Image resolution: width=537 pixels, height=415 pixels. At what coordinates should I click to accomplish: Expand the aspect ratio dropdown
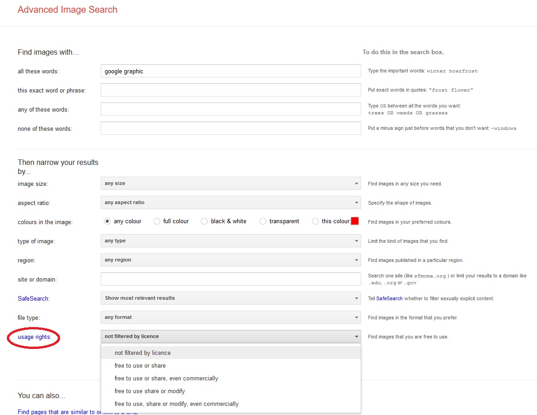coord(230,203)
